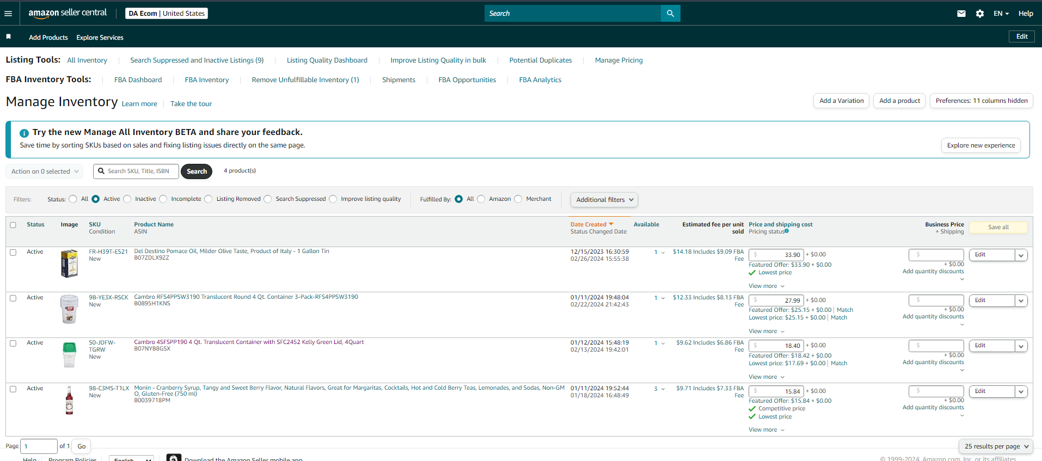Open the Add Products menu item
1042x461 pixels.
point(48,38)
